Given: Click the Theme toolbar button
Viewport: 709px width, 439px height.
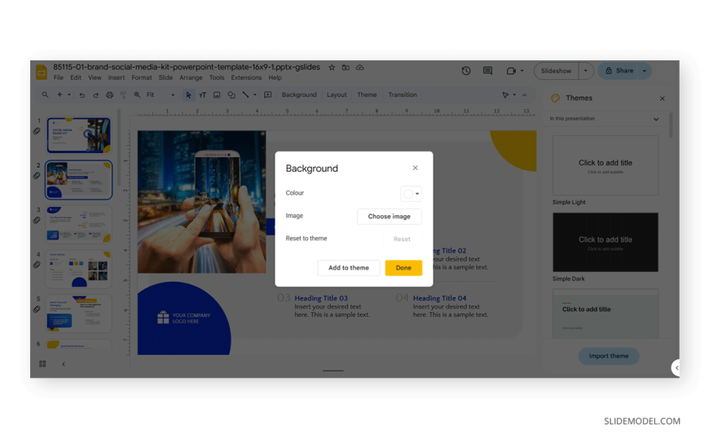Looking at the screenshot, I should [x=367, y=95].
